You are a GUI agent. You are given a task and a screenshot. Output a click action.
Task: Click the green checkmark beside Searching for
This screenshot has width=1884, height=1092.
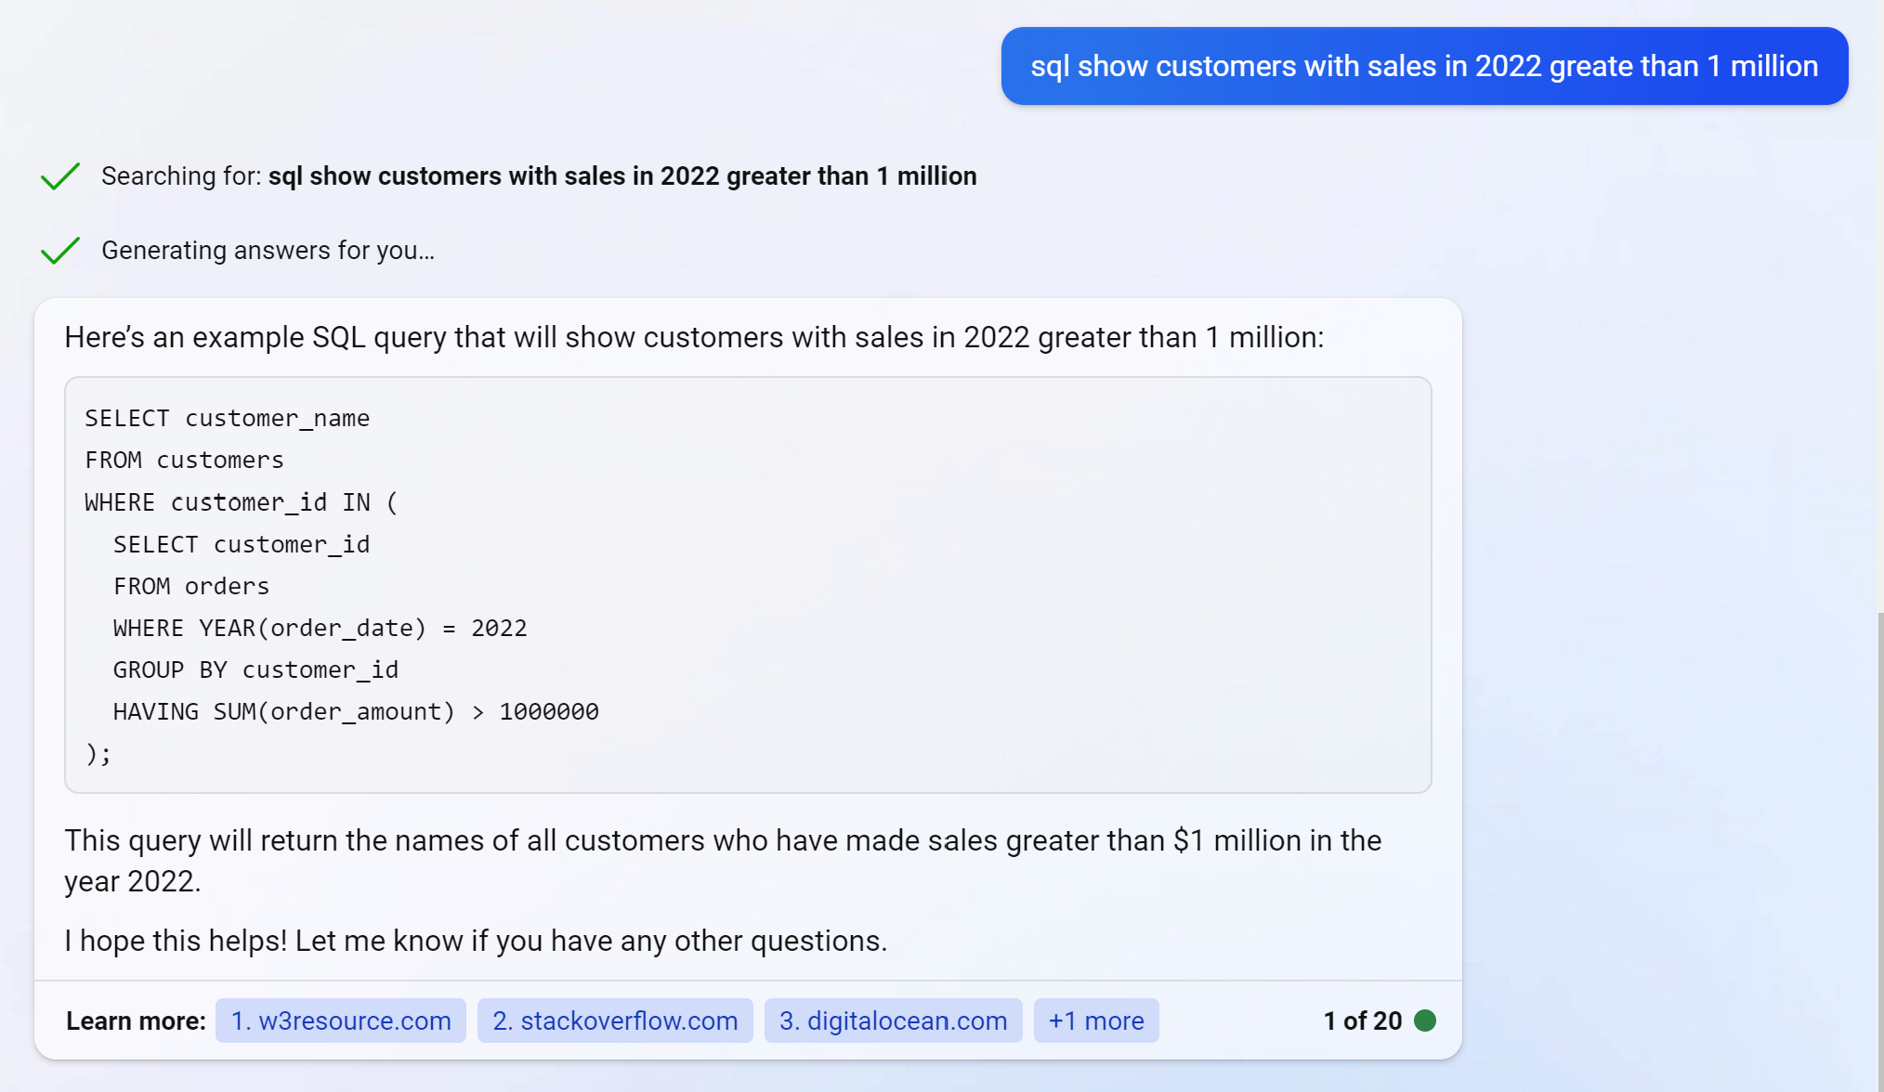coord(60,176)
